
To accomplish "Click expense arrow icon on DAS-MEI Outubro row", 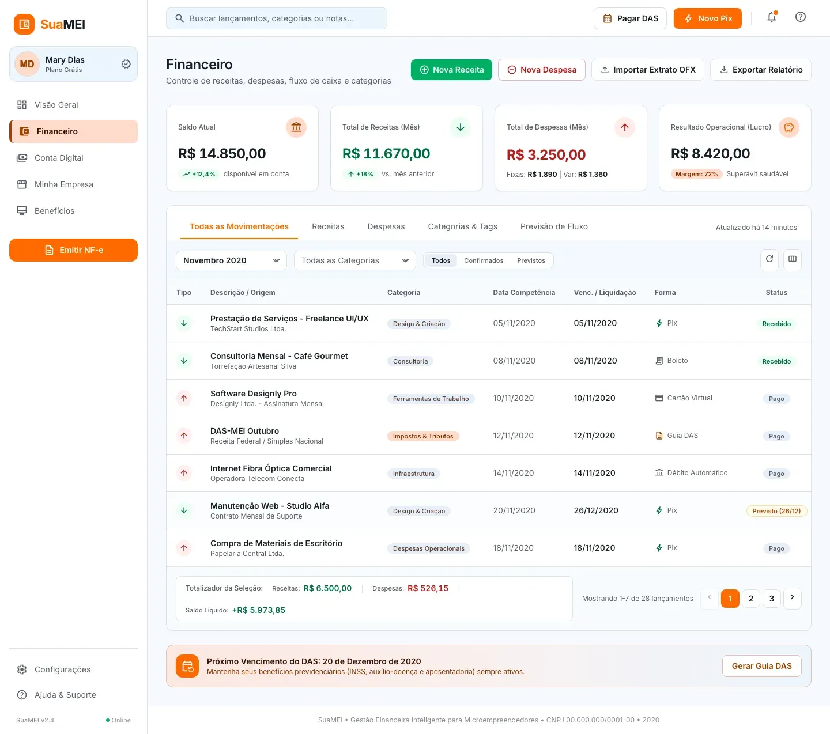I will click(x=184, y=436).
